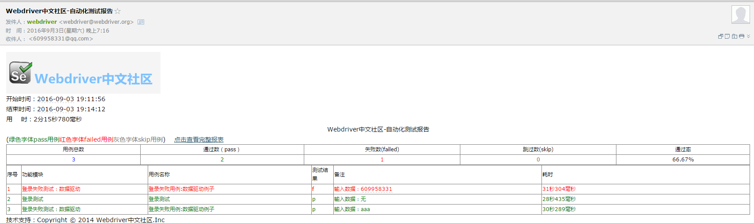Click sender address webdriver@webdriver.org
Image resolution: width=754 pixels, height=223 pixels.
click(x=97, y=22)
